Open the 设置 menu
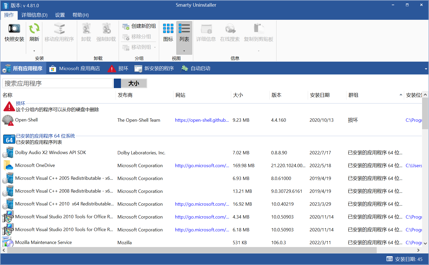Image resolution: width=429 pixels, height=265 pixels. pyautogui.click(x=60, y=15)
